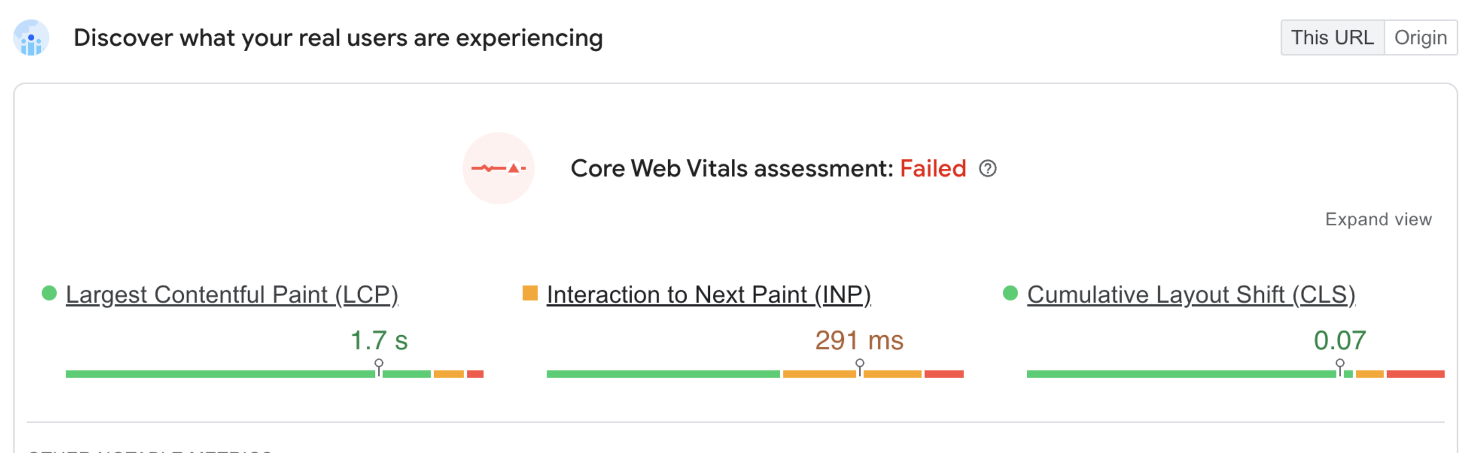
Task: Click the red segment of the CLS bar
Action: 1415,374
